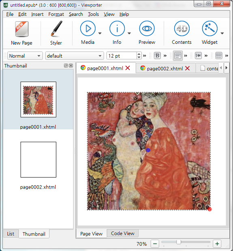This screenshot has width=233, height=251.
Task: Select page0001.xhtml thumbnail
Action: [x=38, y=99]
